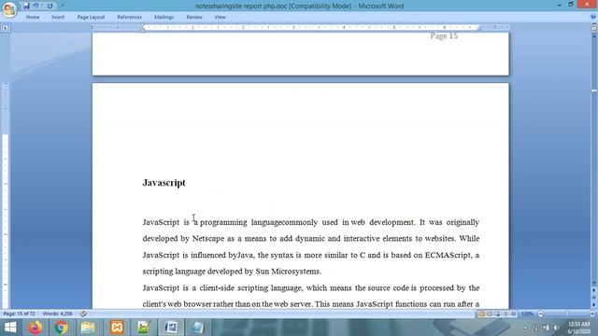Undo the last action
This screenshot has height=336, width=598.
pos(36,6)
